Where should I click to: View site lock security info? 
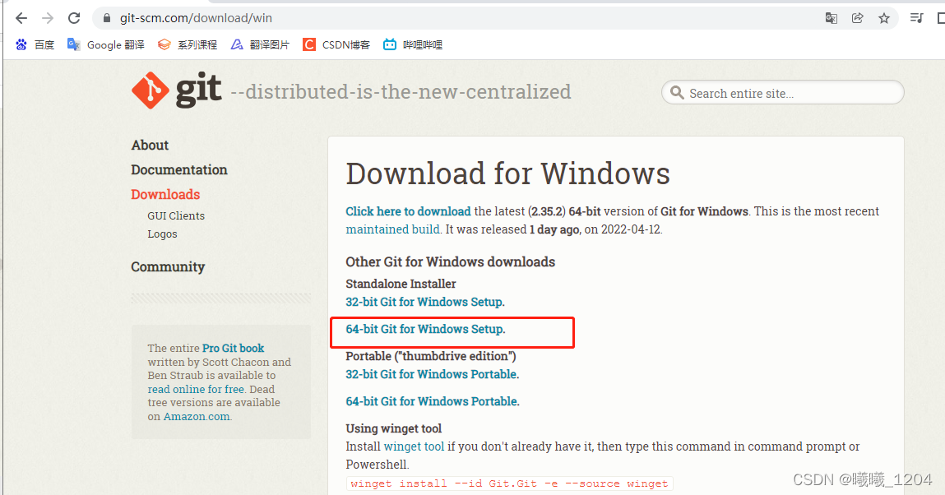[107, 18]
